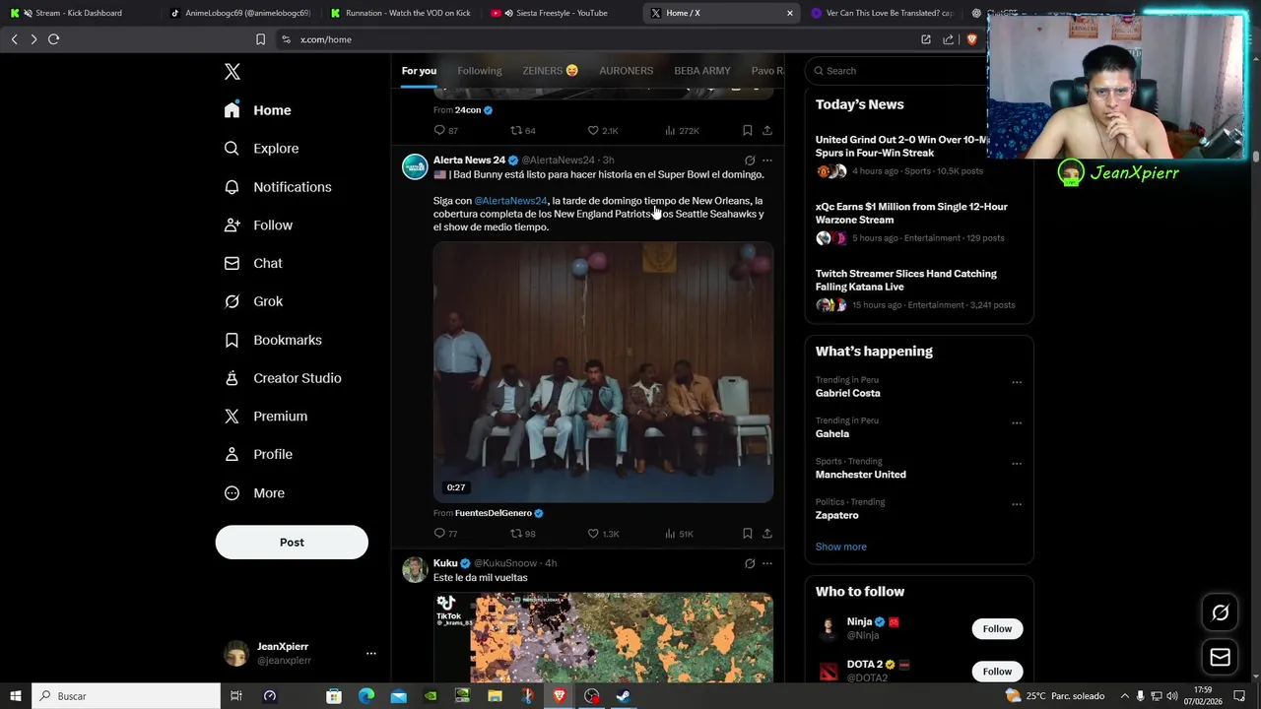The height and width of the screenshot is (709, 1261).
Task: Share the Alerta News 24 post
Action: tap(767, 534)
